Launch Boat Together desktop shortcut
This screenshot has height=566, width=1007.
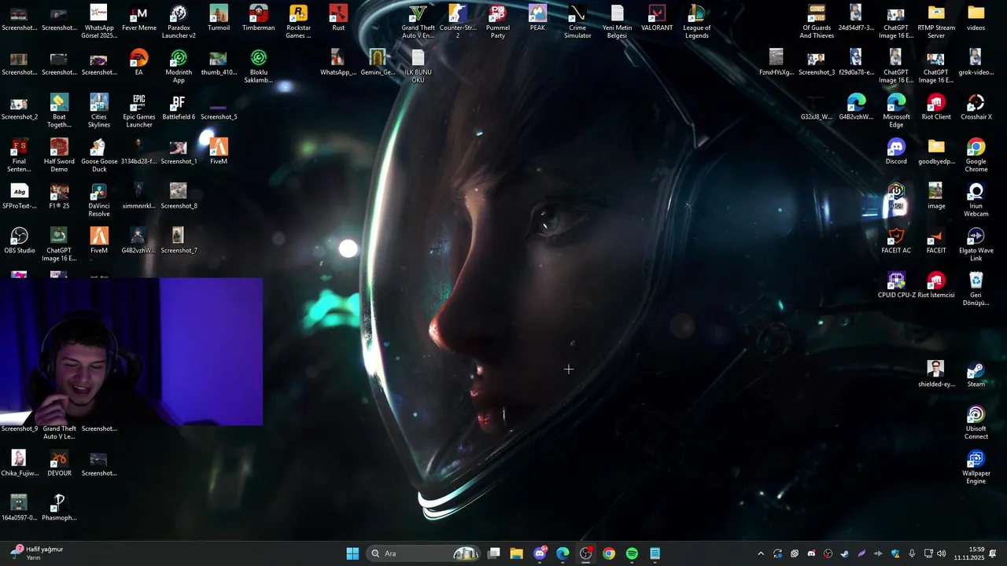coord(59,112)
